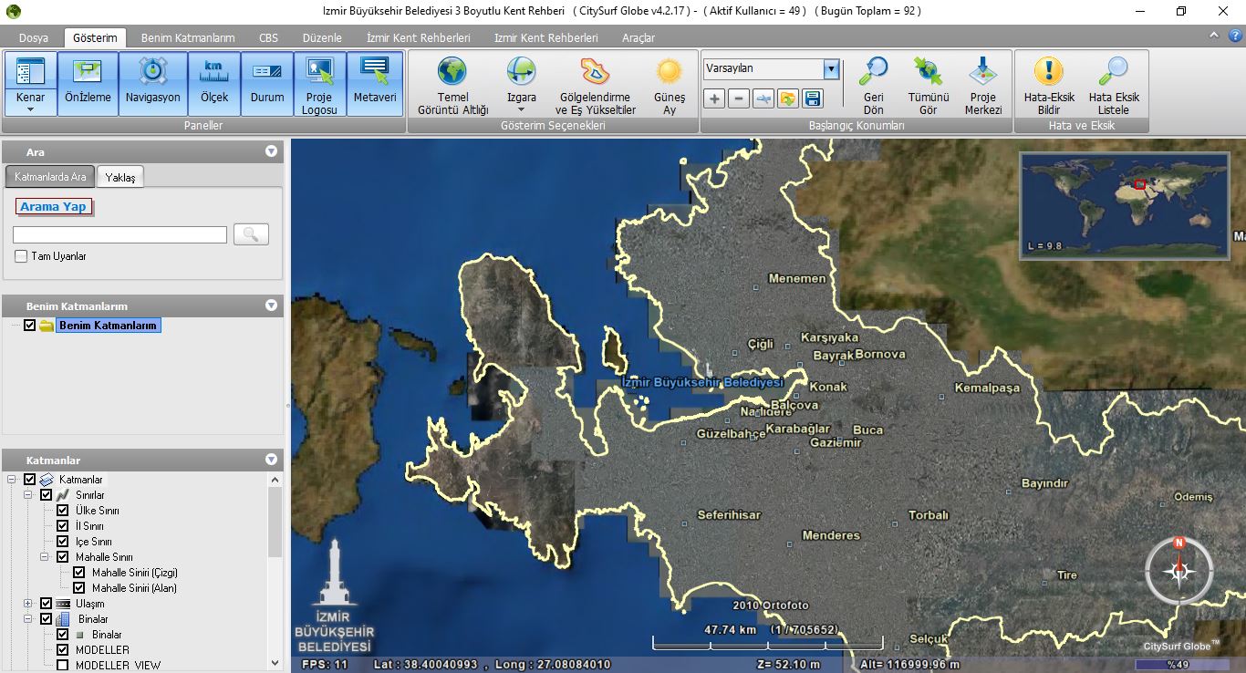Click the Menemen label on map
This screenshot has width=1246, height=673.
pos(797,278)
